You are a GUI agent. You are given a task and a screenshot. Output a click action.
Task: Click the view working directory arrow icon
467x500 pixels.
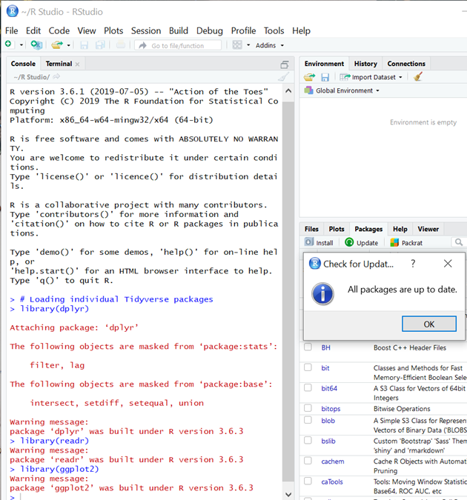(x=56, y=77)
